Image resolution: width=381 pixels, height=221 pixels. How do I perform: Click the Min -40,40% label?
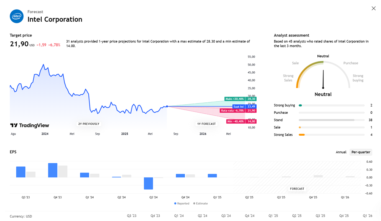[241, 121]
